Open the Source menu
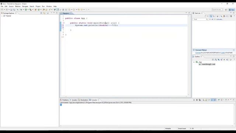The image size is (236, 133). tap(11, 6)
